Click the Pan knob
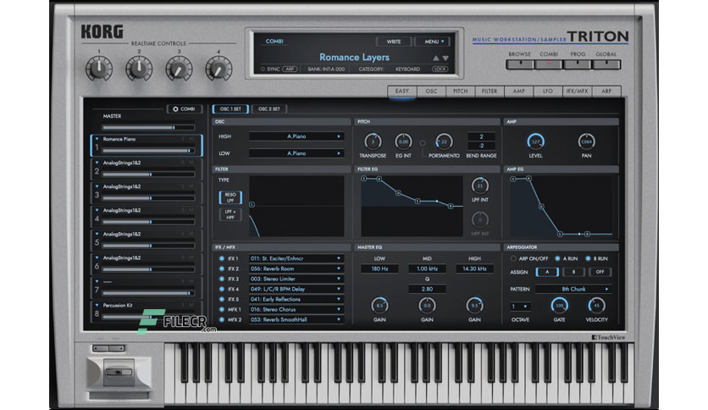 point(586,141)
